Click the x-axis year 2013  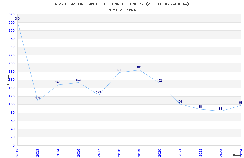click(x=38, y=153)
